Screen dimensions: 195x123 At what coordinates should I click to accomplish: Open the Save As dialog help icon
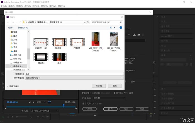pyautogui.click(x=121, y=28)
